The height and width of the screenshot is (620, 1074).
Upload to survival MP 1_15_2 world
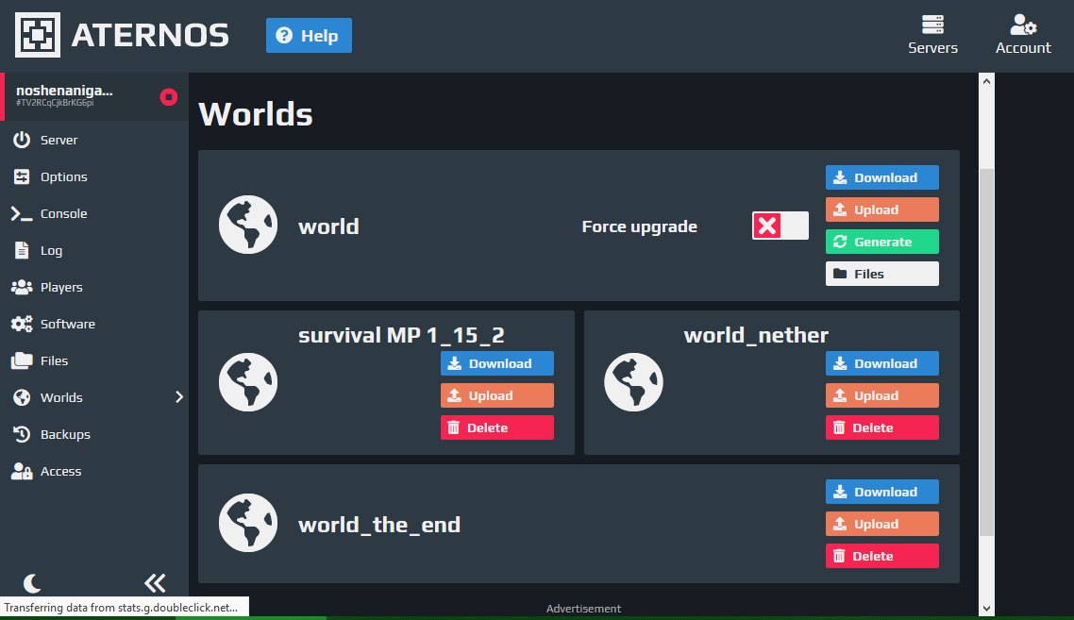[x=497, y=396]
